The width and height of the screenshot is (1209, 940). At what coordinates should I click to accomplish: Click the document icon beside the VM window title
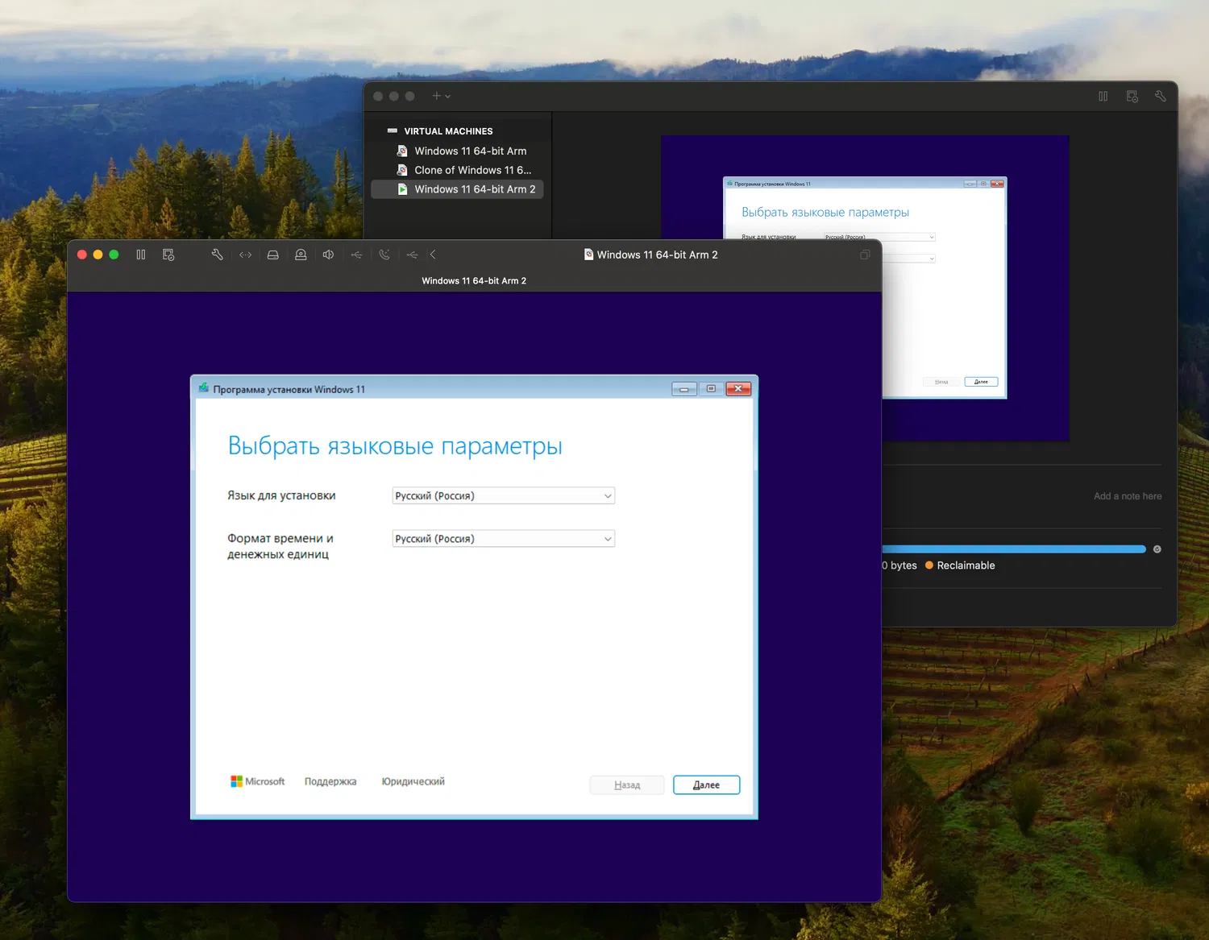click(x=588, y=255)
